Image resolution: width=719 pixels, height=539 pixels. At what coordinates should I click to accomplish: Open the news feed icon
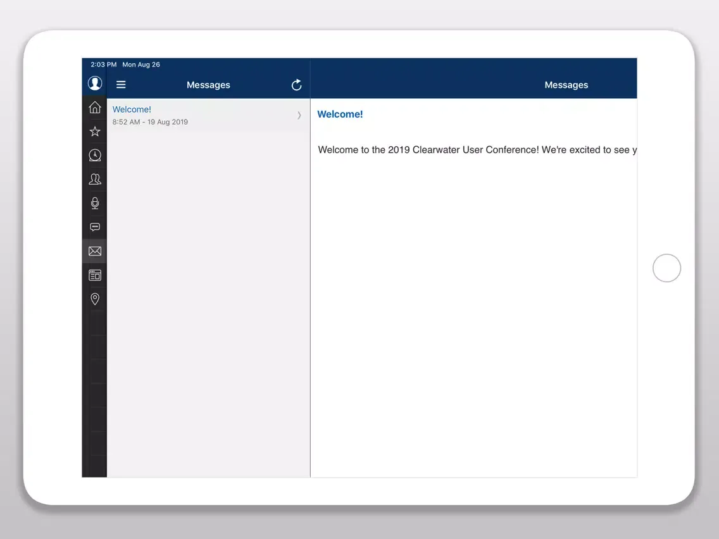coord(95,275)
